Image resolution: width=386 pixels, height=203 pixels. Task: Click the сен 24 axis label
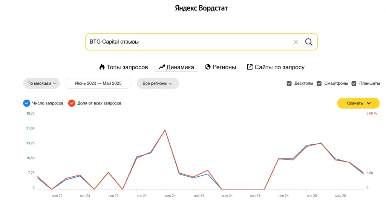click(255, 195)
